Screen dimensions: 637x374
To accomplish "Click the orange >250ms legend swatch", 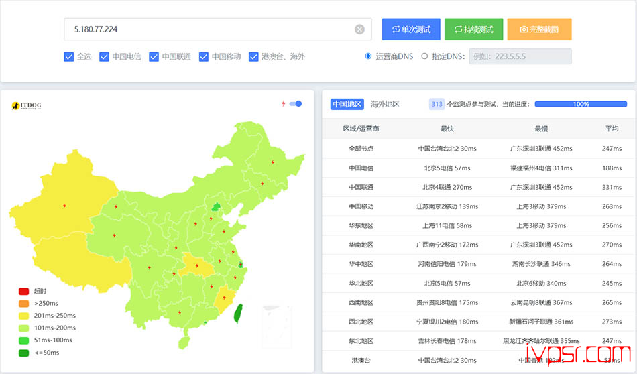I will click(24, 304).
